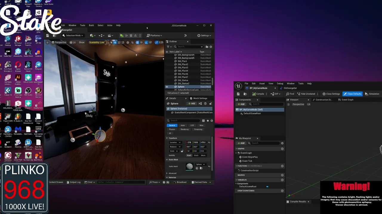Open the Sphere static mesh asset dropdown
The height and width of the screenshot is (214, 382).
click(200, 164)
